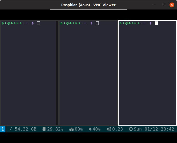Click the 'Raspbian (Asus) - VNC Viewer' title

(x=88, y=5)
